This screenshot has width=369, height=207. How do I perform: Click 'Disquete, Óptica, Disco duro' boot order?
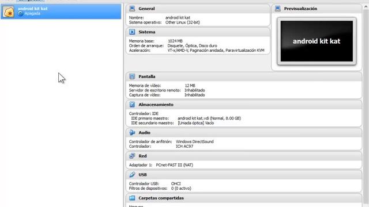192,46
